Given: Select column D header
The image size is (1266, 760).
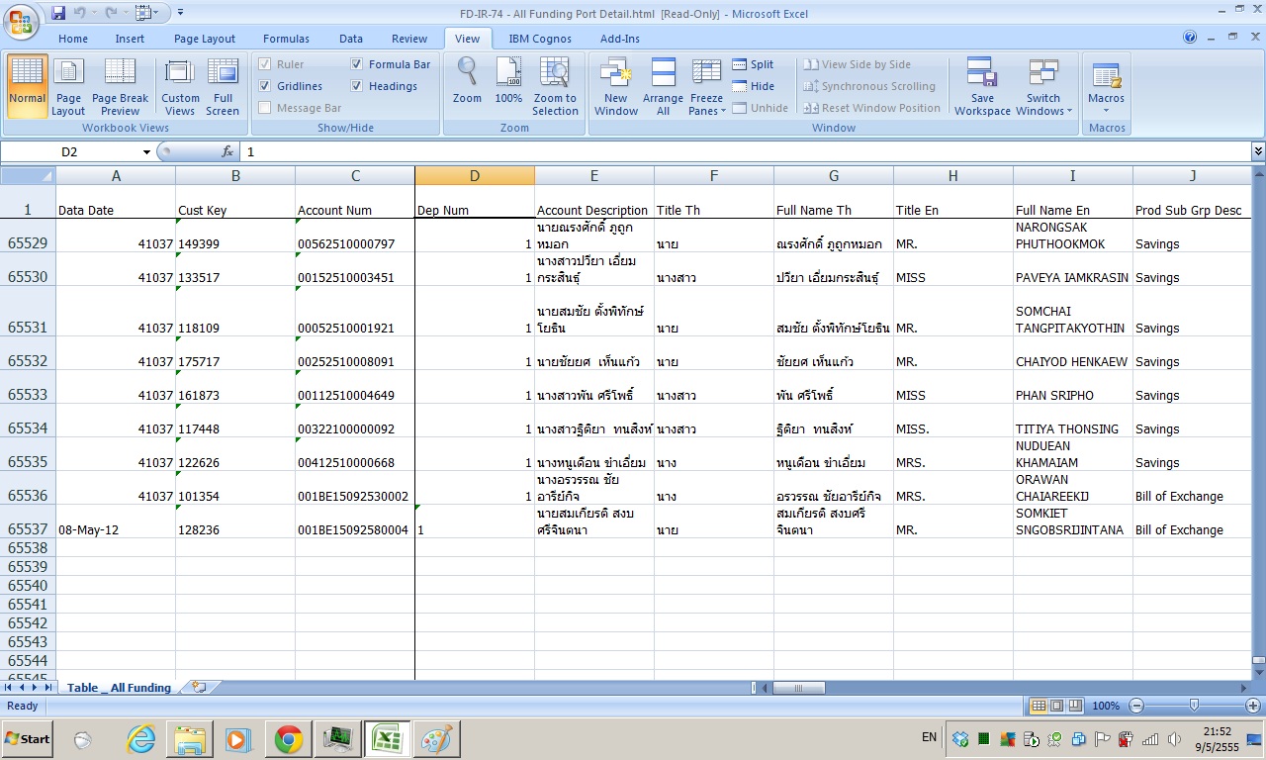Looking at the screenshot, I should pyautogui.click(x=475, y=175).
